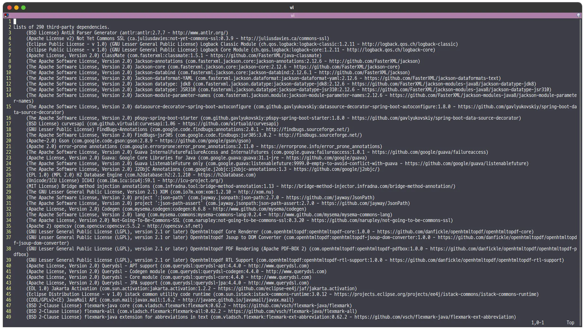
Task: Maximize the window with green button
Action: 23,8
